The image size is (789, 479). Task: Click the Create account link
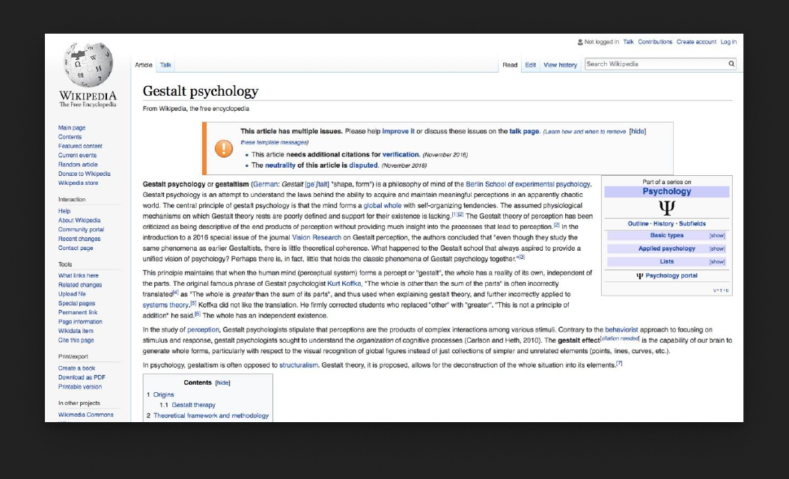(x=696, y=42)
